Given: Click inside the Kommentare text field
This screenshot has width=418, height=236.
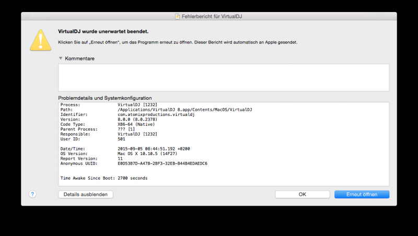Looking at the screenshot, I should pyautogui.click(x=224, y=77).
